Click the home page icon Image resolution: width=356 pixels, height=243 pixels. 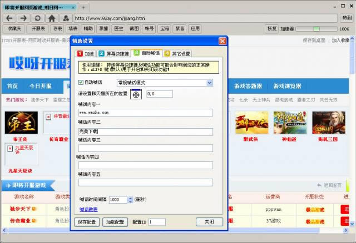point(52,18)
